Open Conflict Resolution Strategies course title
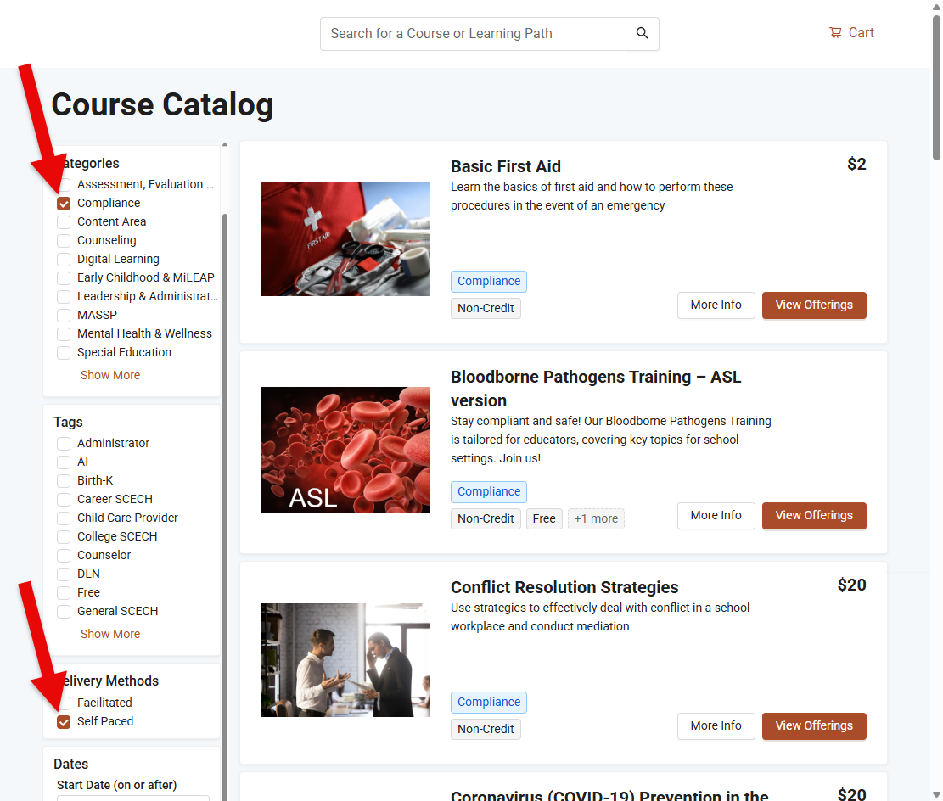The image size is (943, 801). (x=564, y=587)
